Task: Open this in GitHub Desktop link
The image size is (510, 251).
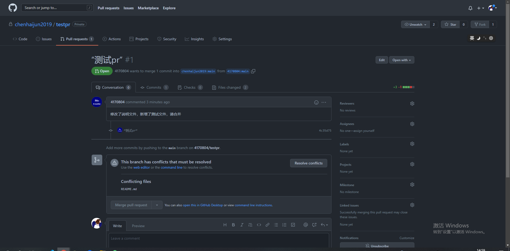Action: 203,205
